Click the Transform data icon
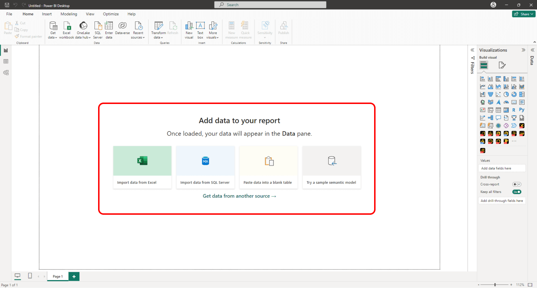The height and width of the screenshot is (288, 537). click(x=159, y=26)
